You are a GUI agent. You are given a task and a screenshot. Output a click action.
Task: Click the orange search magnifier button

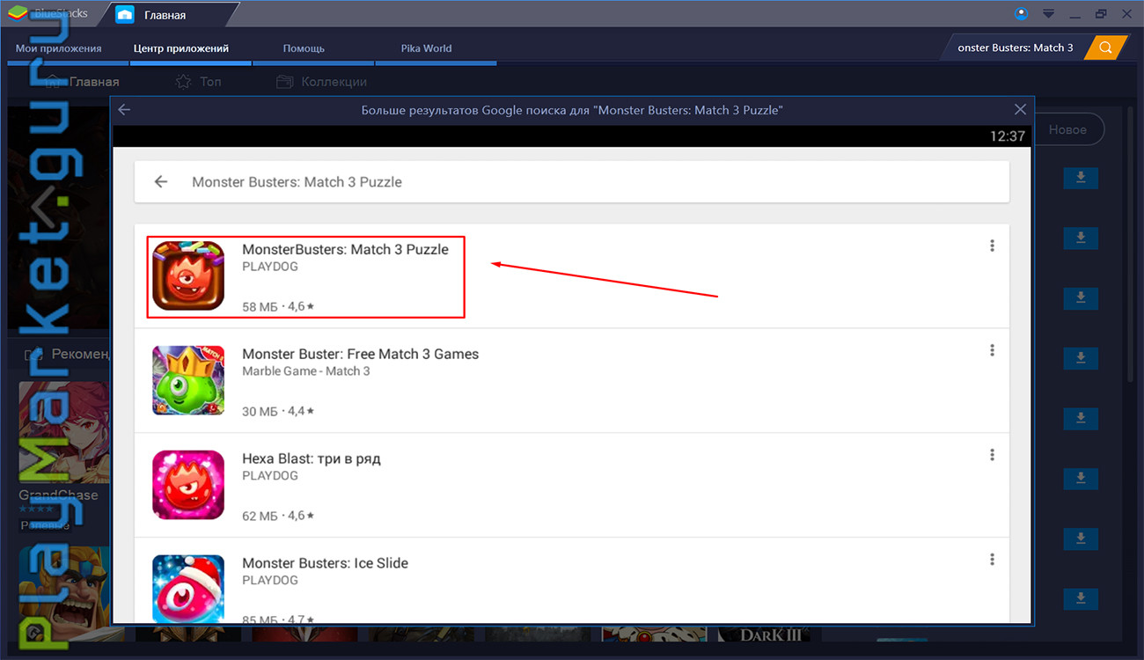[x=1106, y=48]
